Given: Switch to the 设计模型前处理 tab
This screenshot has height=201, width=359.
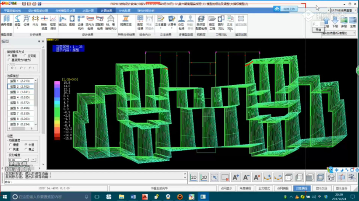Looking at the screenshot, I should pyautogui.click(x=38, y=11).
